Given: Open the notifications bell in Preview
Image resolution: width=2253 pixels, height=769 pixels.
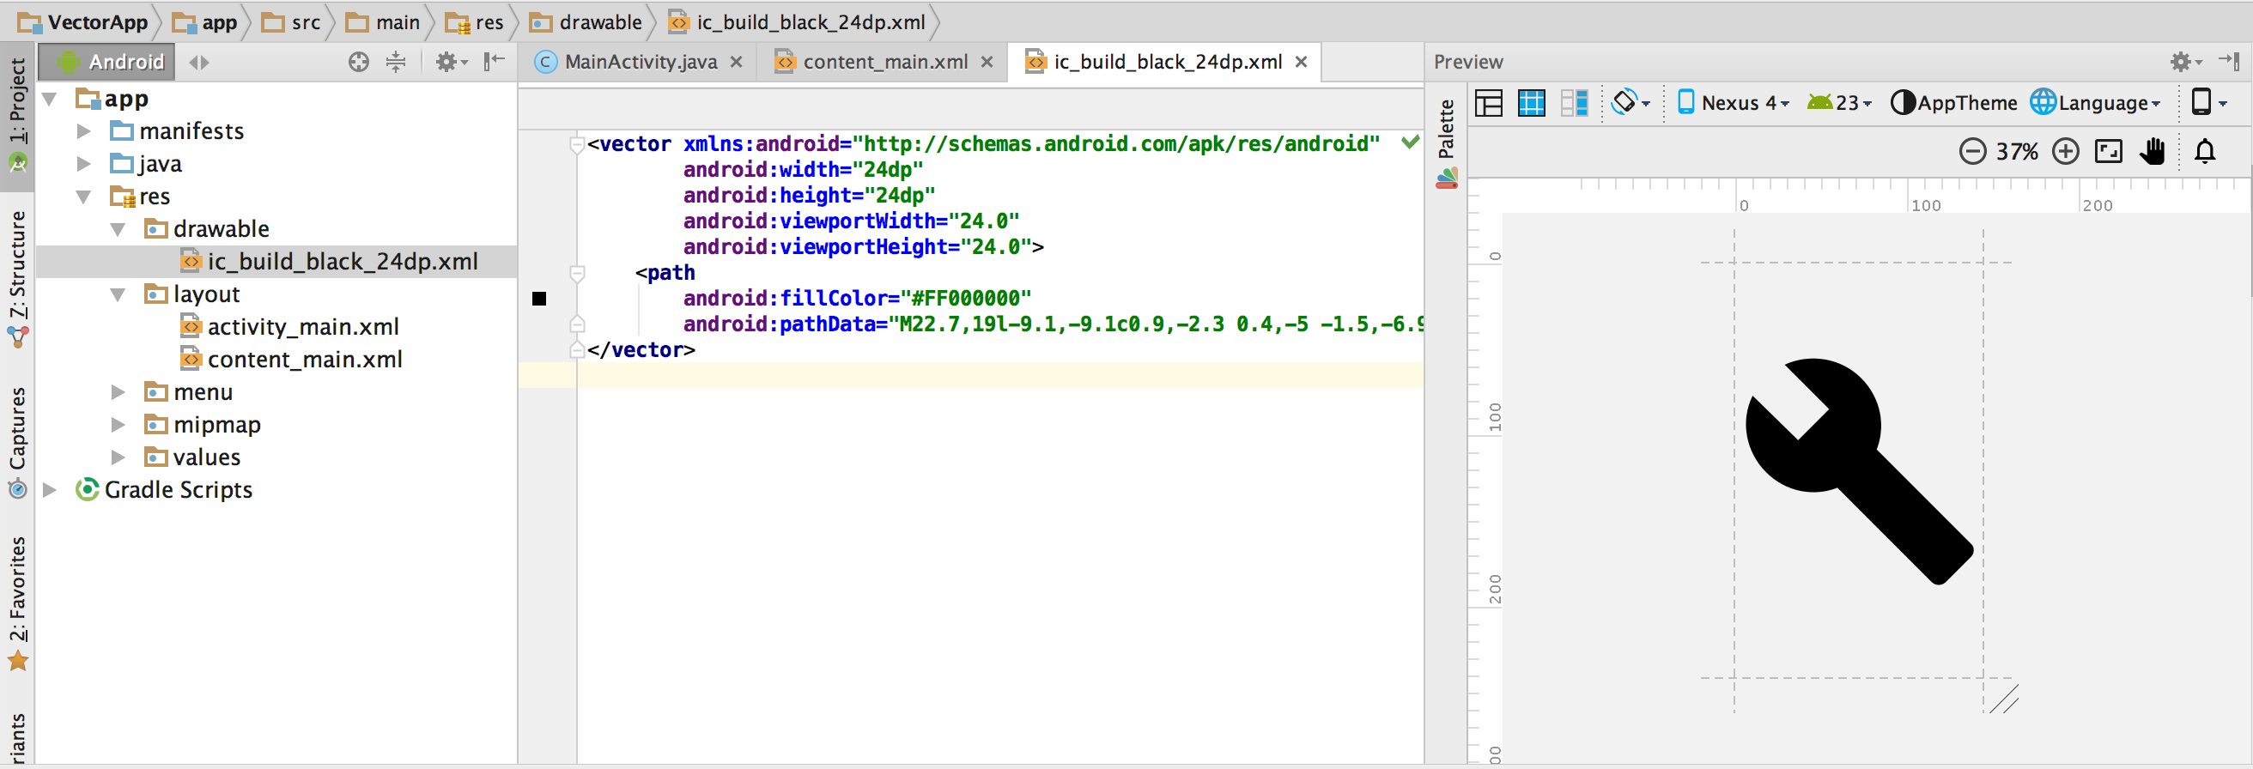Looking at the screenshot, I should pyautogui.click(x=2205, y=152).
